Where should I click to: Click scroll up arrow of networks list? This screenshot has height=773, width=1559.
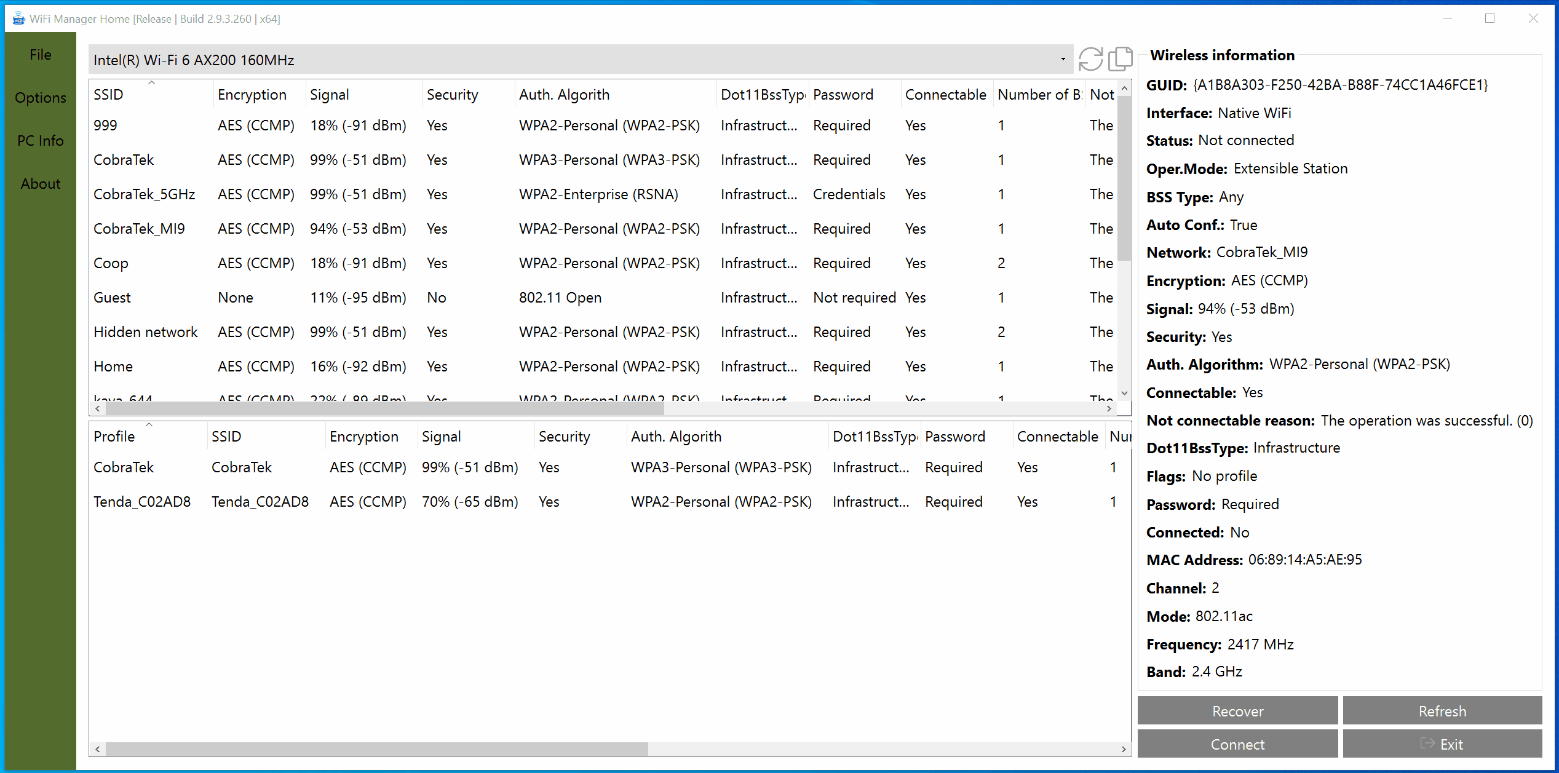pos(1124,89)
